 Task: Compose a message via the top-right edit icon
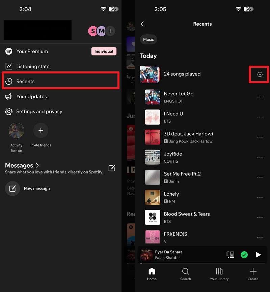112,168
